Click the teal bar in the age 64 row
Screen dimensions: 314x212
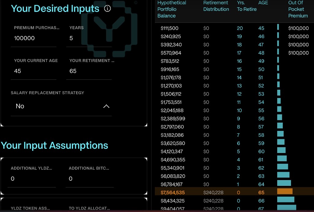[x=284, y=183]
